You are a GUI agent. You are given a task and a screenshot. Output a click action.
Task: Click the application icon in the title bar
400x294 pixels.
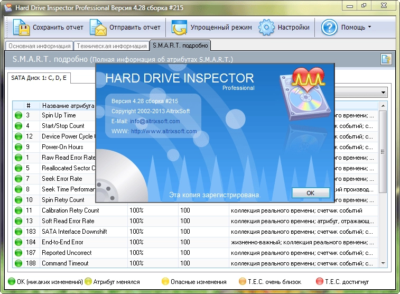click(8, 7)
